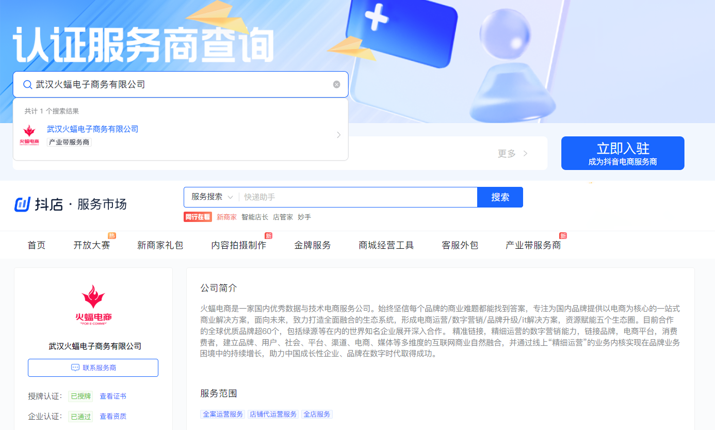Click the 抖店 logo icon
Viewport: 715px width, 430px height.
(22, 204)
